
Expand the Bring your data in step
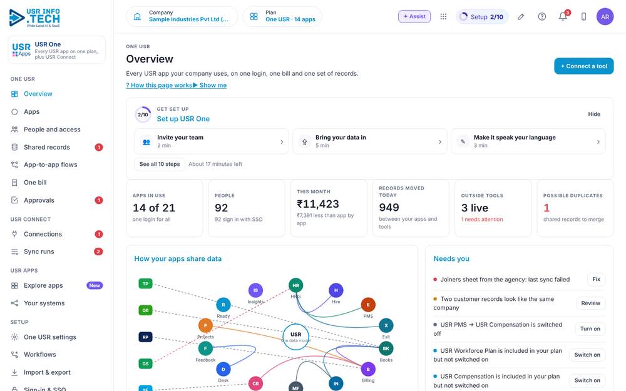click(x=370, y=141)
